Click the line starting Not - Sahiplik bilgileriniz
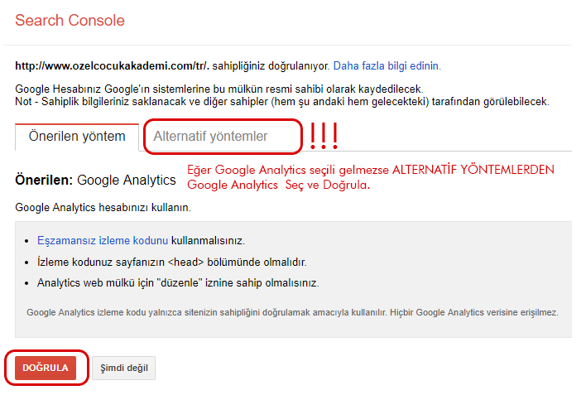This screenshot has width=586, height=395. (x=282, y=101)
